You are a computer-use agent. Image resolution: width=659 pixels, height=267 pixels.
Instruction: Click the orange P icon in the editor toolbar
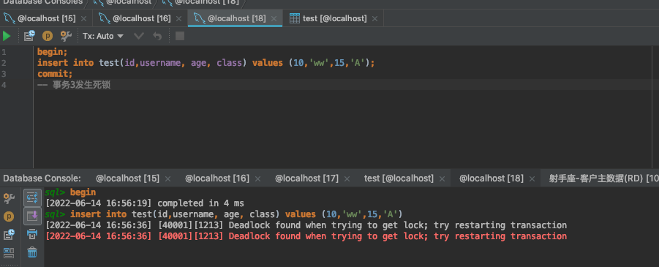click(48, 36)
